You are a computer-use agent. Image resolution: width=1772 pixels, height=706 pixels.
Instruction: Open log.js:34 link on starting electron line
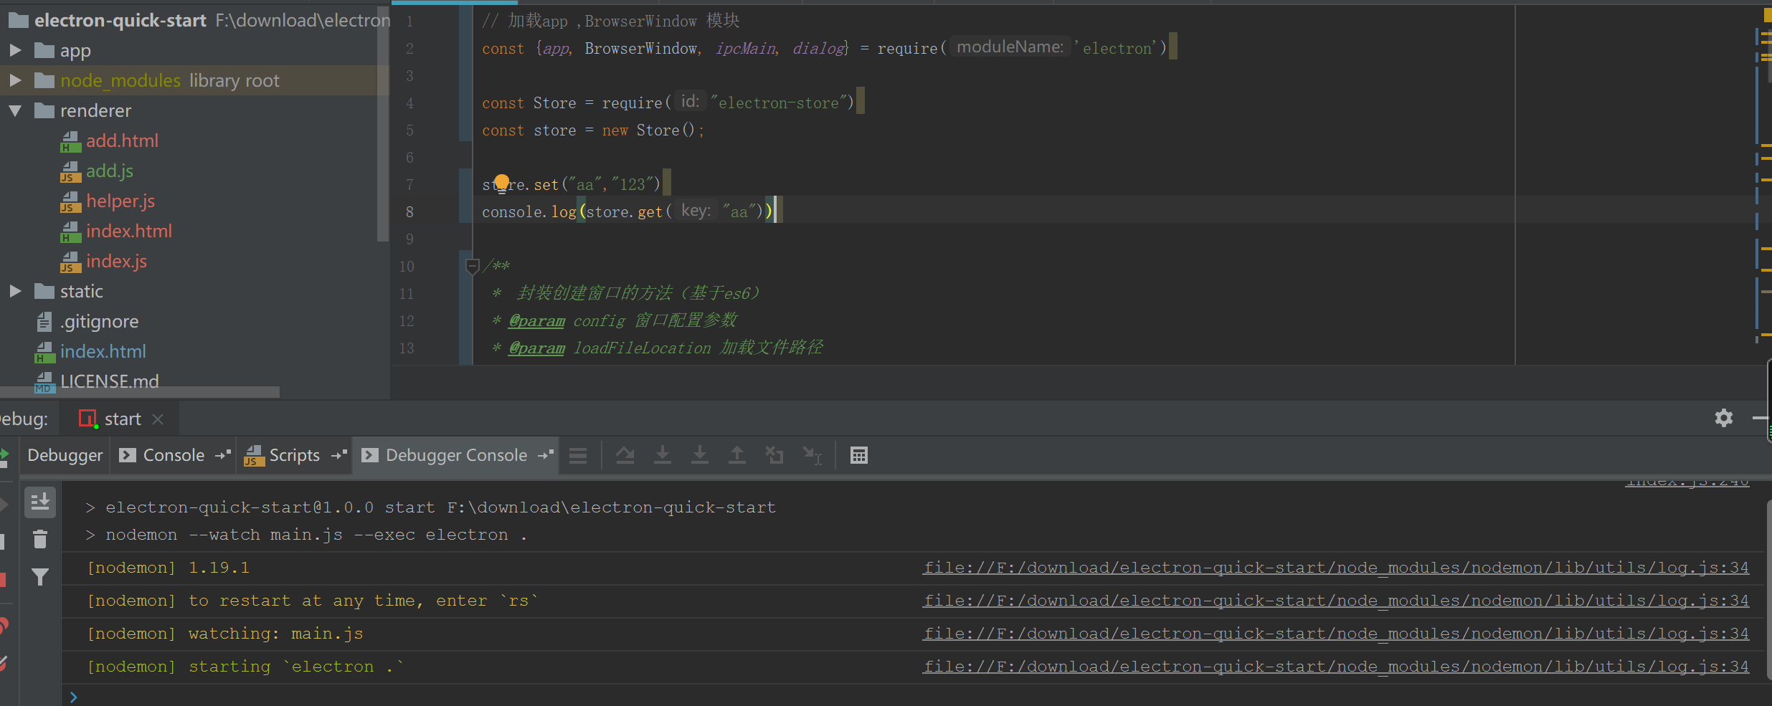coord(1336,667)
